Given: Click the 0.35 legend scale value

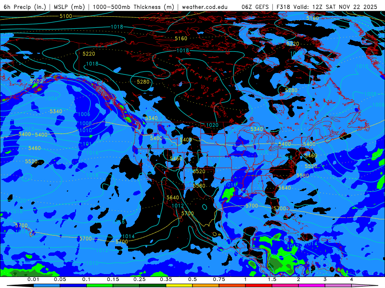Looking at the screenshot, I should [x=166, y=279].
